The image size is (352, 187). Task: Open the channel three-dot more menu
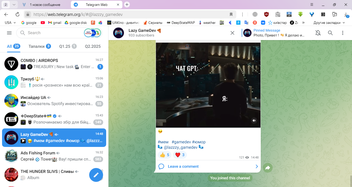(x=343, y=33)
